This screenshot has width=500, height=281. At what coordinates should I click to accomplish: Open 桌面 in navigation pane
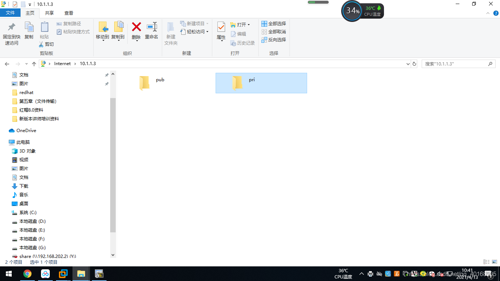pyautogui.click(x=20, y=204)
